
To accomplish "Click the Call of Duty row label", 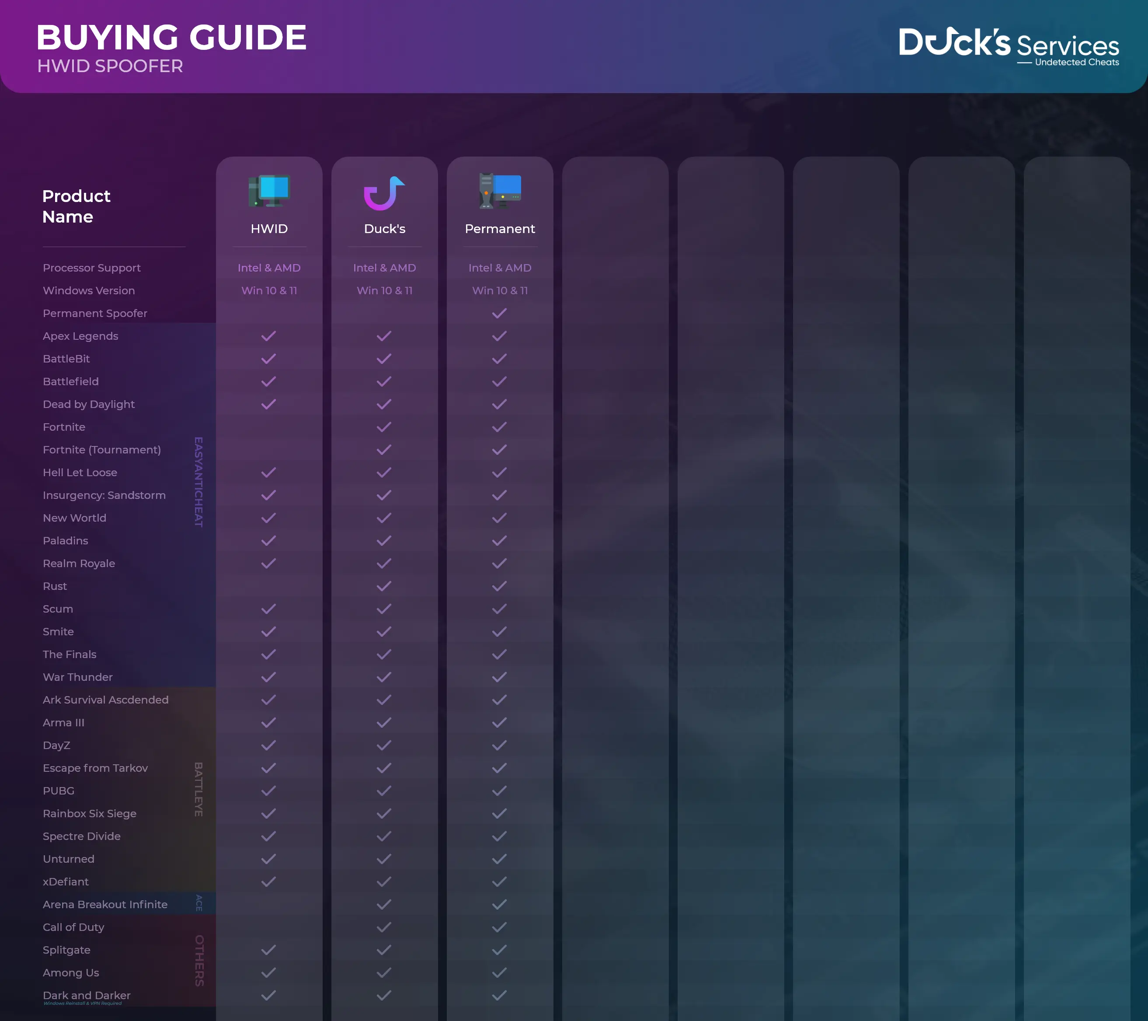I will 73,927.
